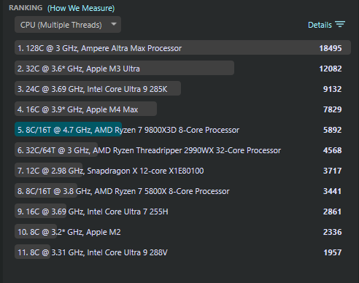The image size is (359, 283).
Task: Select the AMD Ryzen 7 5800X entry
Action: 182,191
